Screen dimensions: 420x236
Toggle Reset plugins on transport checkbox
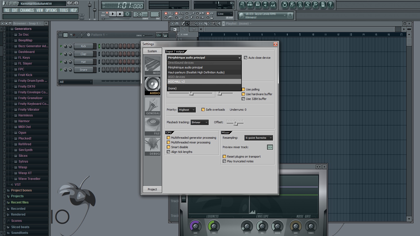pyautogui.click(x=224, y=157)
